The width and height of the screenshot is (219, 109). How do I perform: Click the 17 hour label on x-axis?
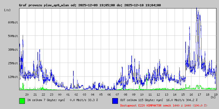[199, 95]
